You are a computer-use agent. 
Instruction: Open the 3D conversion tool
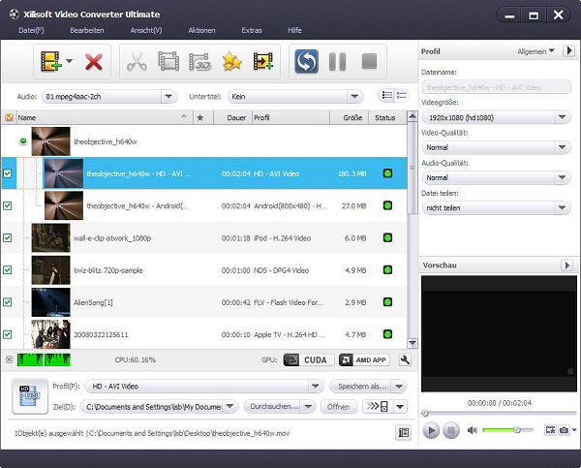pyautogui.click(x=200, y=63)
